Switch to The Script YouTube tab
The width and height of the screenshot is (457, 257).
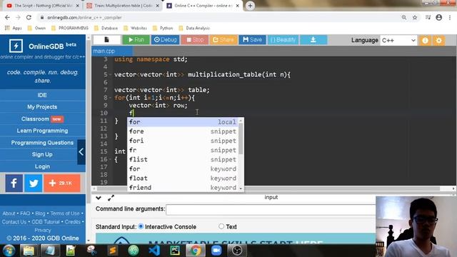(43, 6)
